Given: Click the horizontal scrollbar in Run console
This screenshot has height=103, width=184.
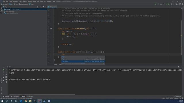Looking at the screenshot, I should pyautogui.click(x=42, y=95).
